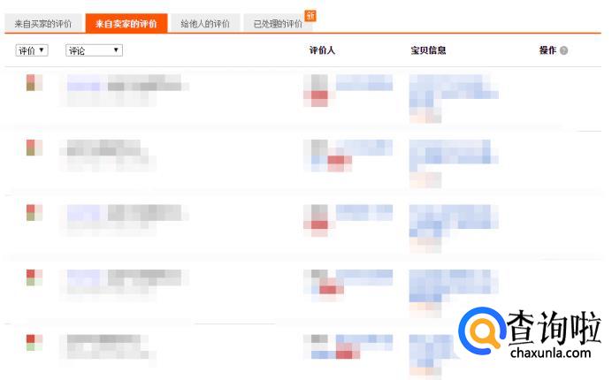The width and height of the screenshot is (612, 380).
Task: Click the second row's rating flower icon
Action: [x=34, y=148]
